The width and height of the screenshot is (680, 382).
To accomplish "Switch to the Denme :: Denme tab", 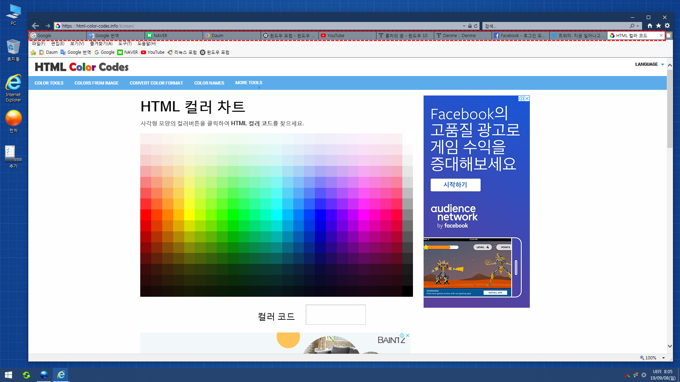I will click(x=463, y=35).
